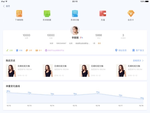This screenshot has height=113, width=150.
Task: Tap the customer avatar photo
Action: 75,30
